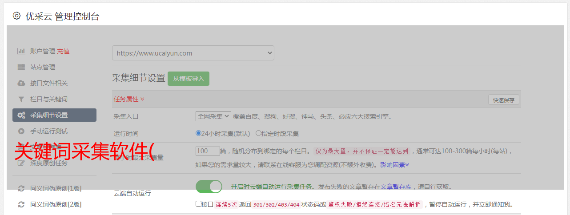570x215 pixels.
Task: Open the https://www.ucaiyun.com site dropdown
Action: pyautogui.click(x=193, y=53)
